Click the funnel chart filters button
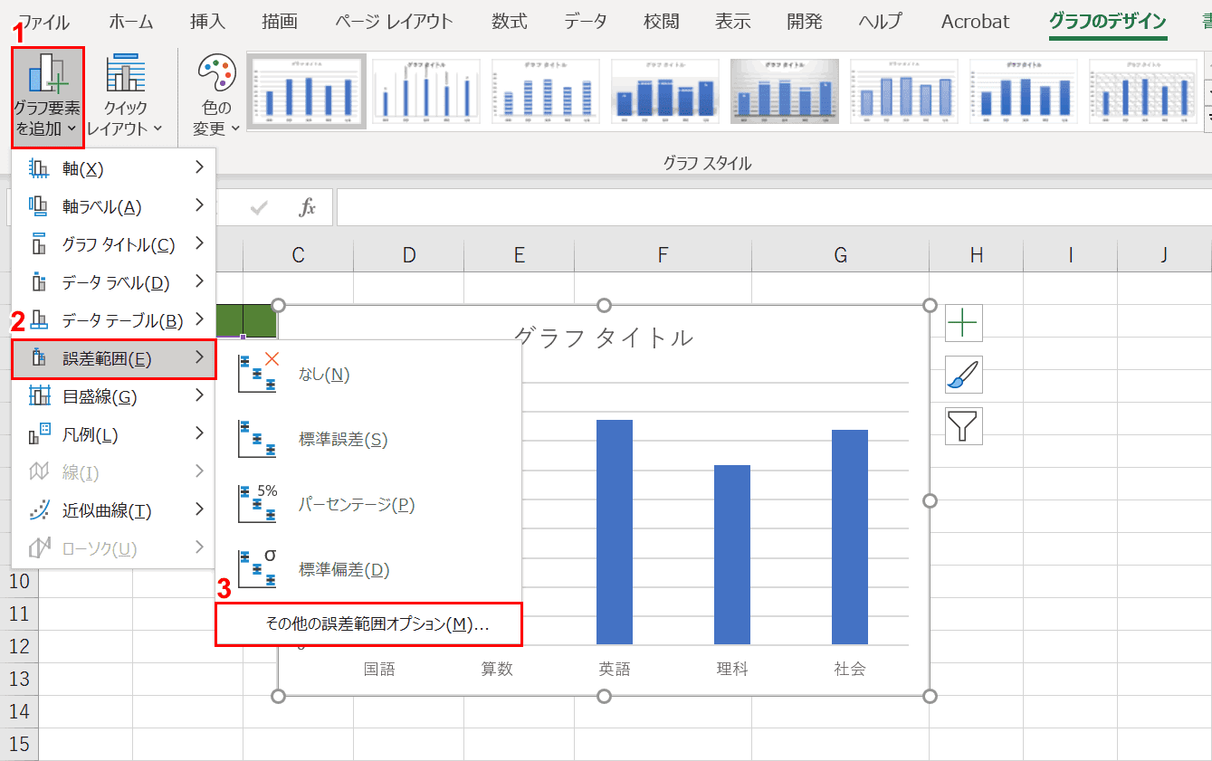 tap(964, 425)
